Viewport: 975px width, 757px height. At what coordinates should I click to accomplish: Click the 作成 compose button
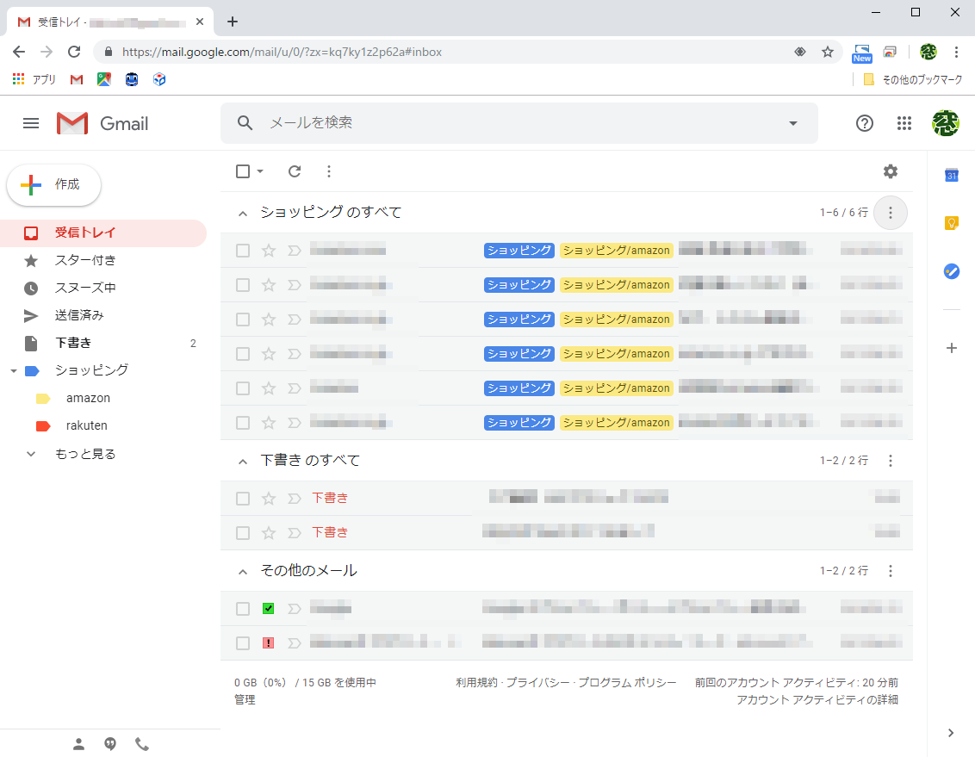tap(53, 184)
